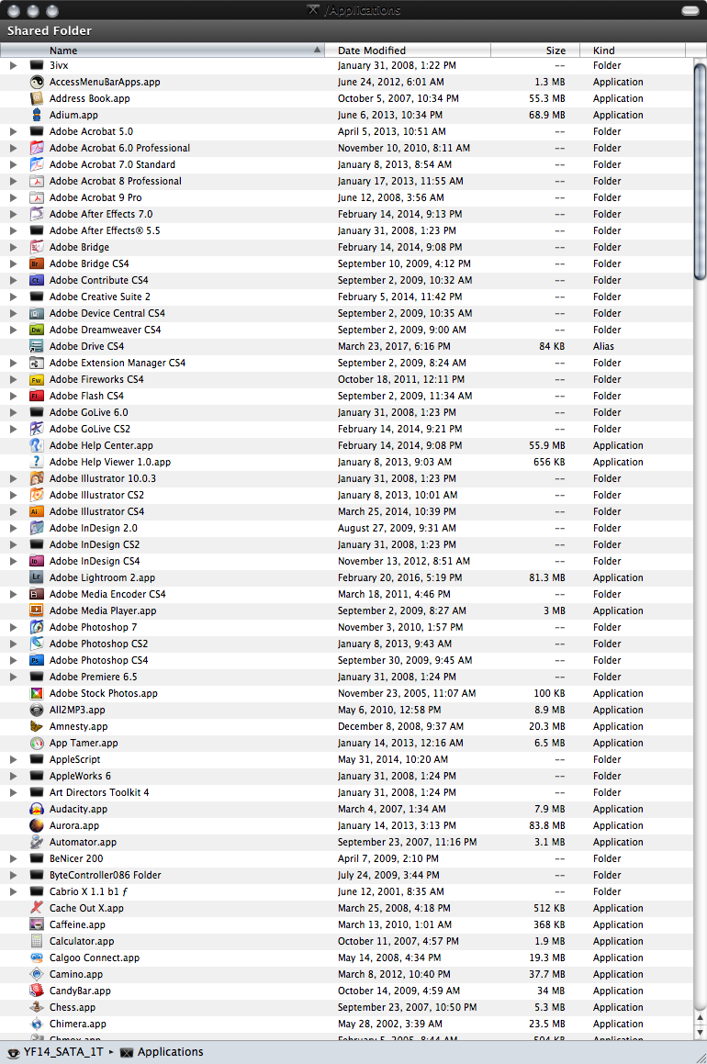Expand Adobe Acrobat 9 Pro folder
This screenshot has height=1064, width=707.
coord(13,197)
